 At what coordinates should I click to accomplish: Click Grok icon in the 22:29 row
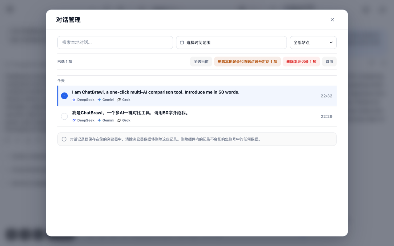(x=119, y=120)
